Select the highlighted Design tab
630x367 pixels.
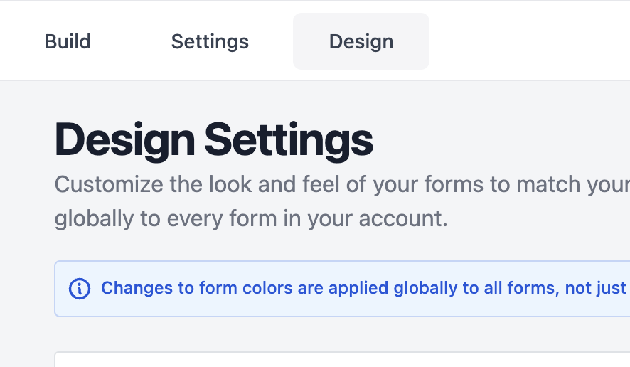[x=361, y=41]
